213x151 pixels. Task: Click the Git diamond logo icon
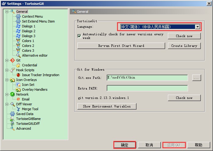[12, 60]
